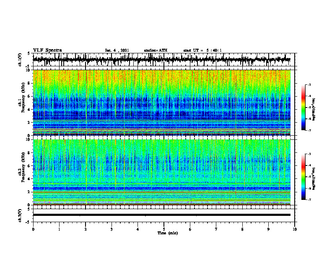Click the ch.2 spectrogram color scale bar
The width and height of the screenshot is (332, 257).
point(303,177)
